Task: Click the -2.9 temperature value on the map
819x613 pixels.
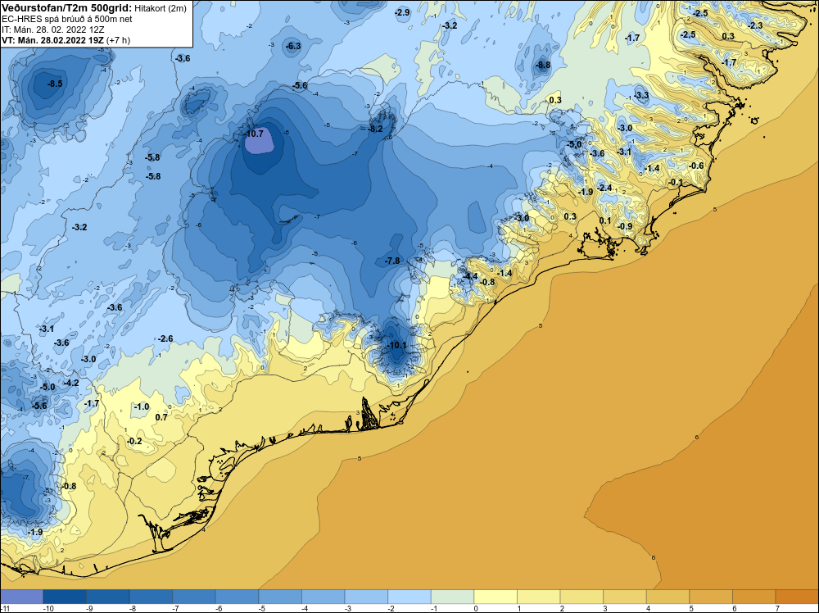Action: pos(402,12)
